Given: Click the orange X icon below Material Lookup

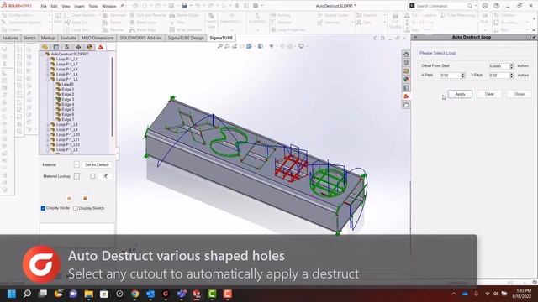Looking at the screenshot, I should click(x=85, y=198).
